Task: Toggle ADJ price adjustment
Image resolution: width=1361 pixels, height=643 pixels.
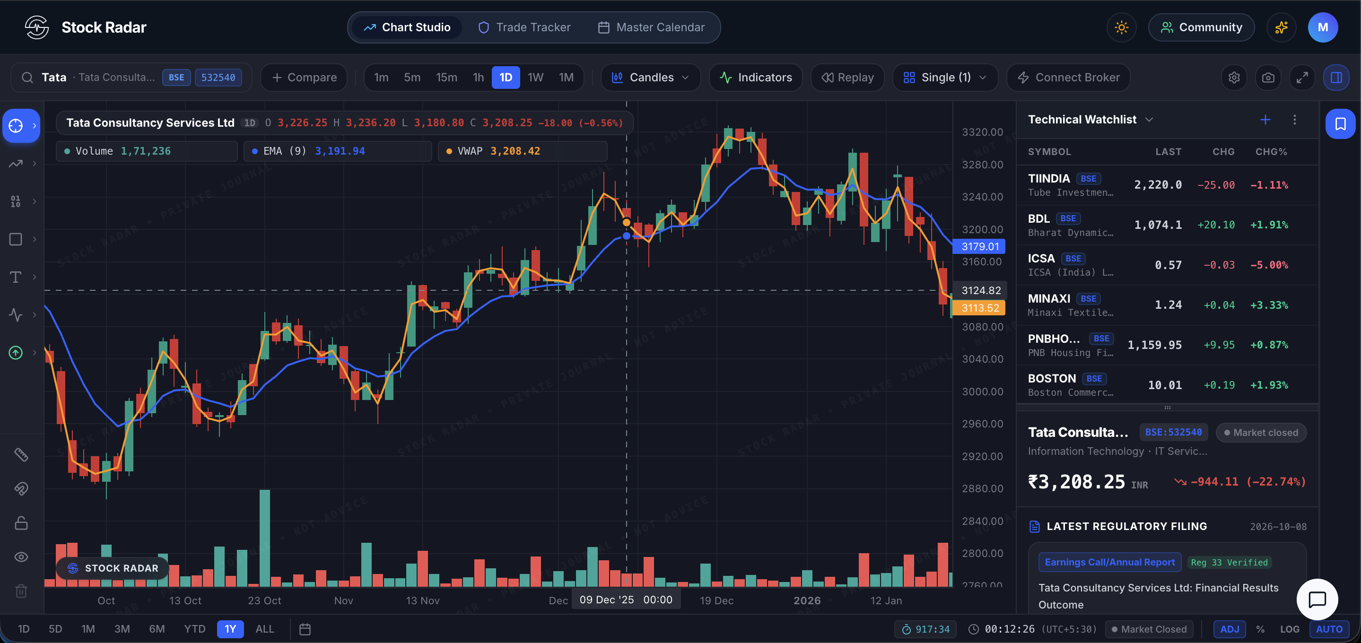Action: pos(1230,629)
